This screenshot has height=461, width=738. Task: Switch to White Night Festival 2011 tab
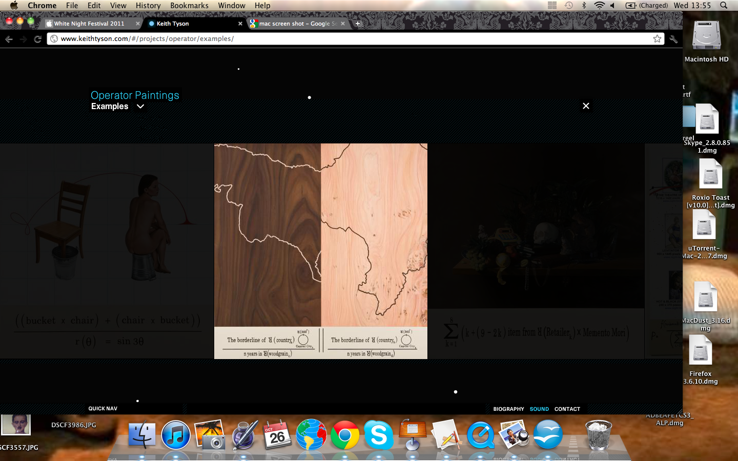coord(89,24)
